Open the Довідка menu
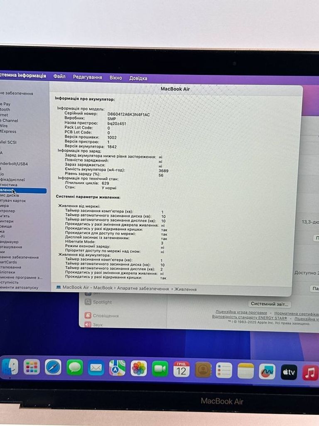Viewport: 319px width, 426px height. 138,78
